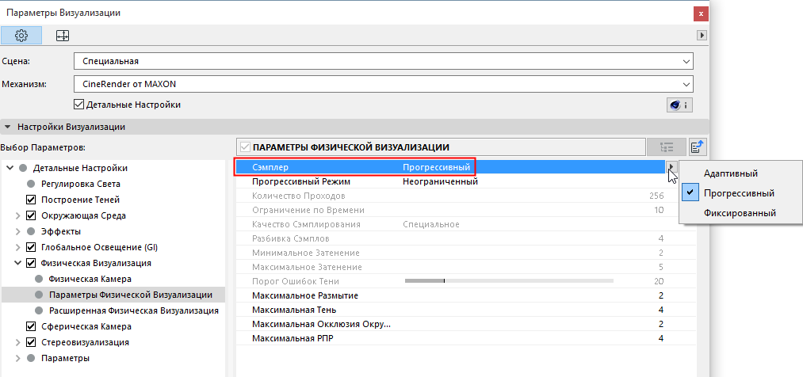Image resolution: width=803 pixels, height=377 pixels.
Task: Toggle Сферическая Камера checkbox
Action: (x=31, y=326)
